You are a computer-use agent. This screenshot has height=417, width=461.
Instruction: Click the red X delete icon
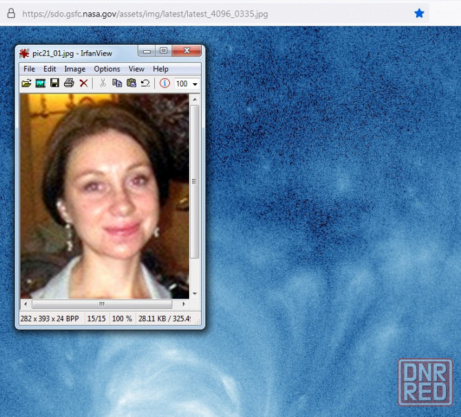pyautogui.click(x=83, y=83)
